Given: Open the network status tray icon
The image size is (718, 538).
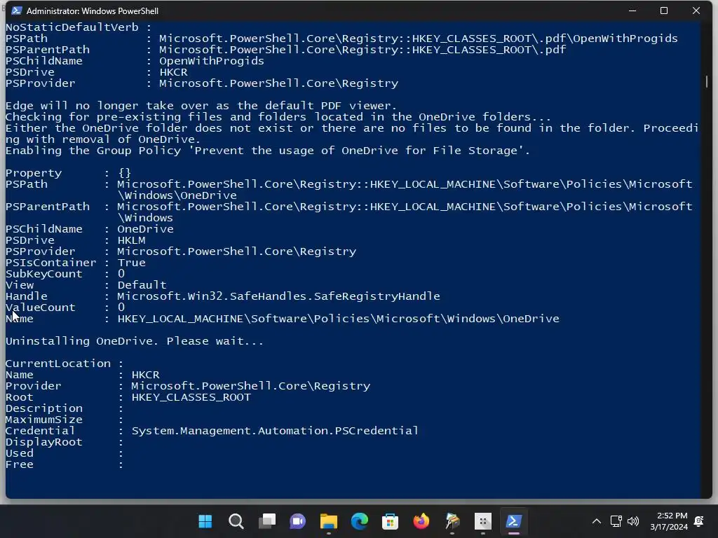Looking at the screenshot, I should (x=616, y=521).
